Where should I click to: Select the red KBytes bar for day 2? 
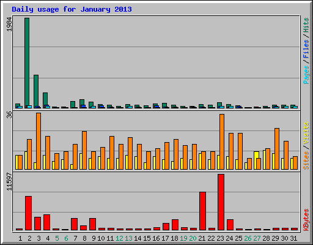click(28, 213)
